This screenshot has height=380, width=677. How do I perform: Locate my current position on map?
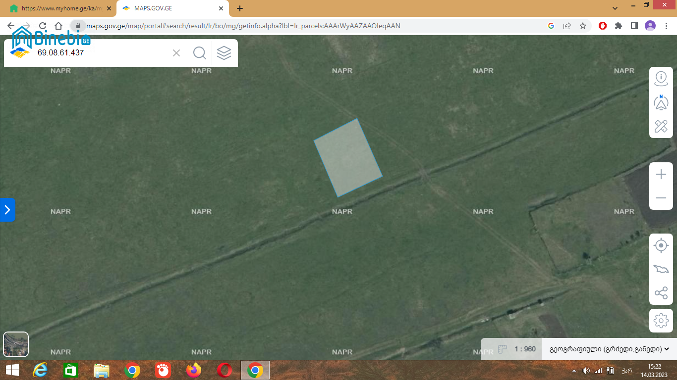[x=661, y=245]
